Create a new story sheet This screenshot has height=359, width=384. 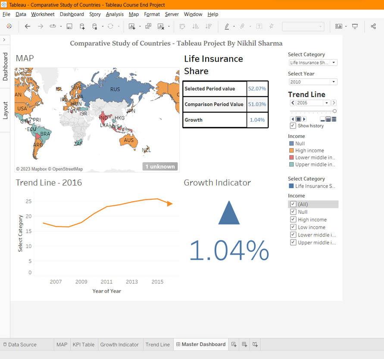click(x=255, y=344)
